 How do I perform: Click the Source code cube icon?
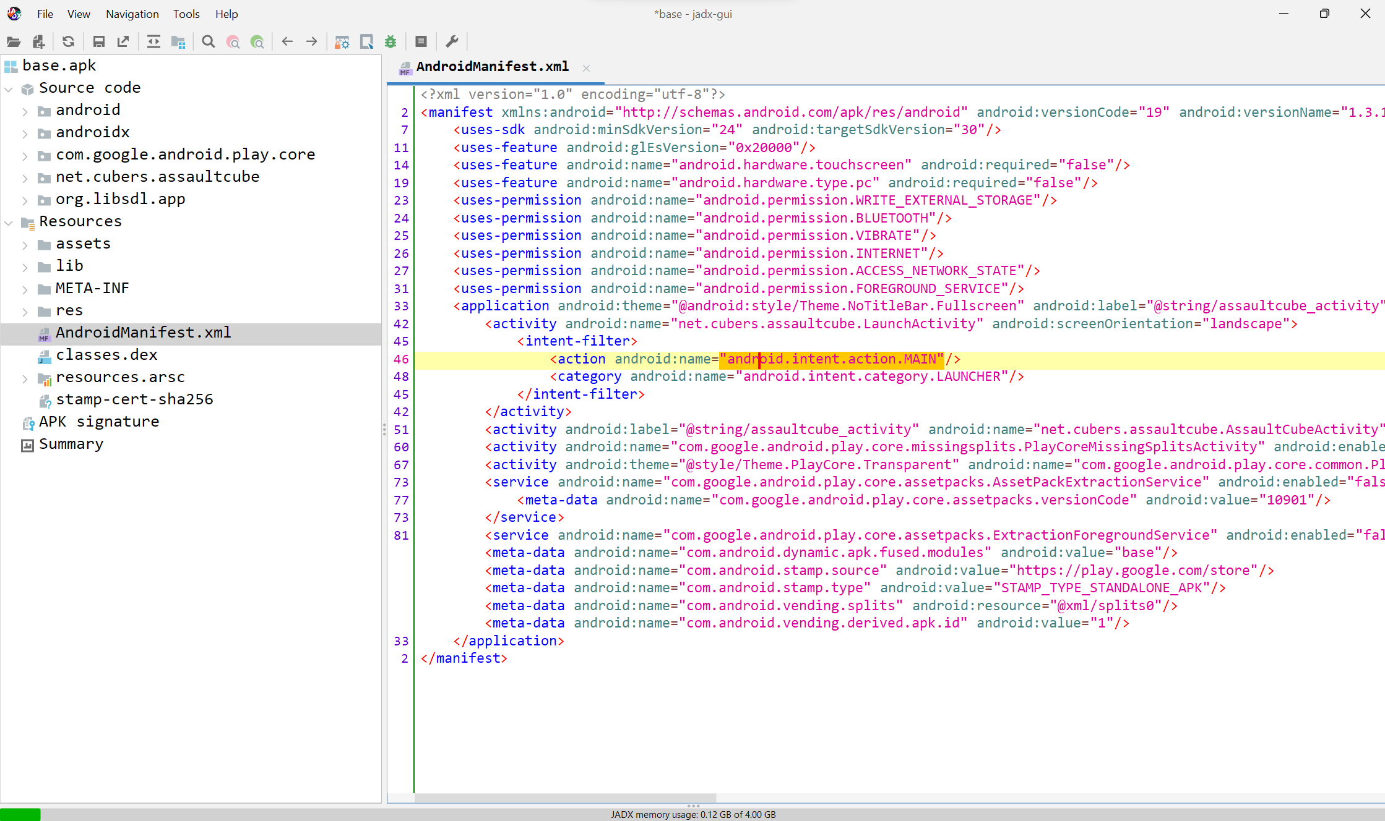coord(27,89)
